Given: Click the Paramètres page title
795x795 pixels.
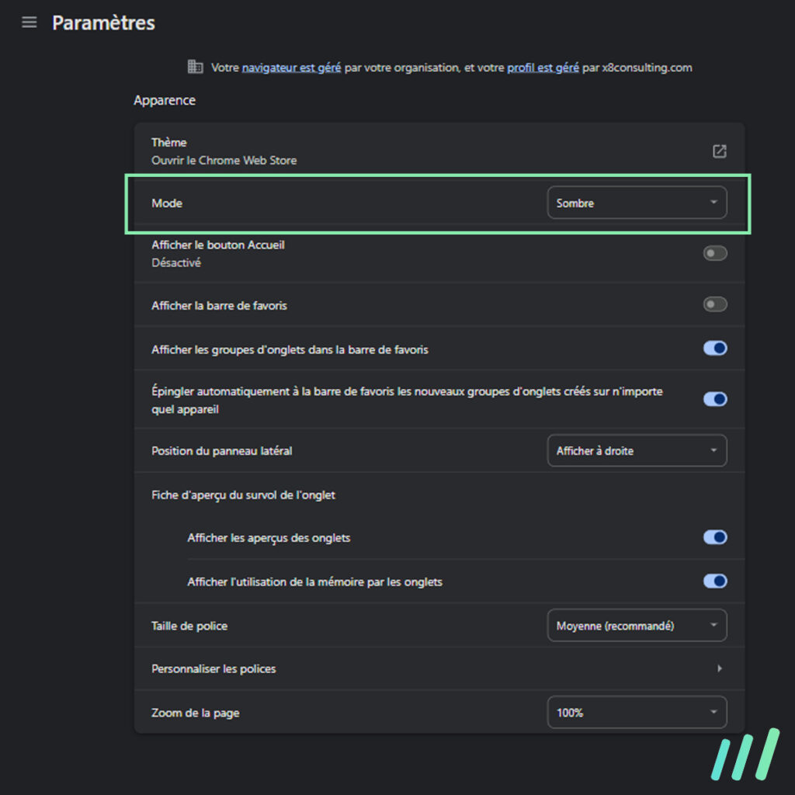Looking at the screenshot, I should pyautogui.click(x=103, y=23).
